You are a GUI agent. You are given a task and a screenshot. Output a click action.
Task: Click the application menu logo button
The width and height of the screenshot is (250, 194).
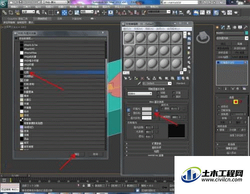pyautogui.click(x=3, y=3)
